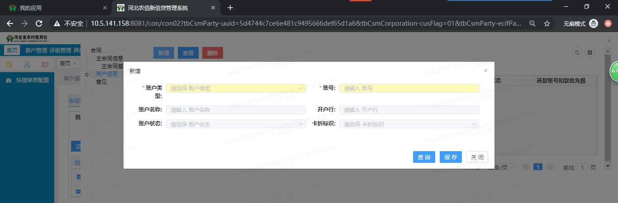The height and width of the screenshot is (203, 618).
Task: Open the 首页 main menu item
Action: pyautogui.click(x=12, y=51)
